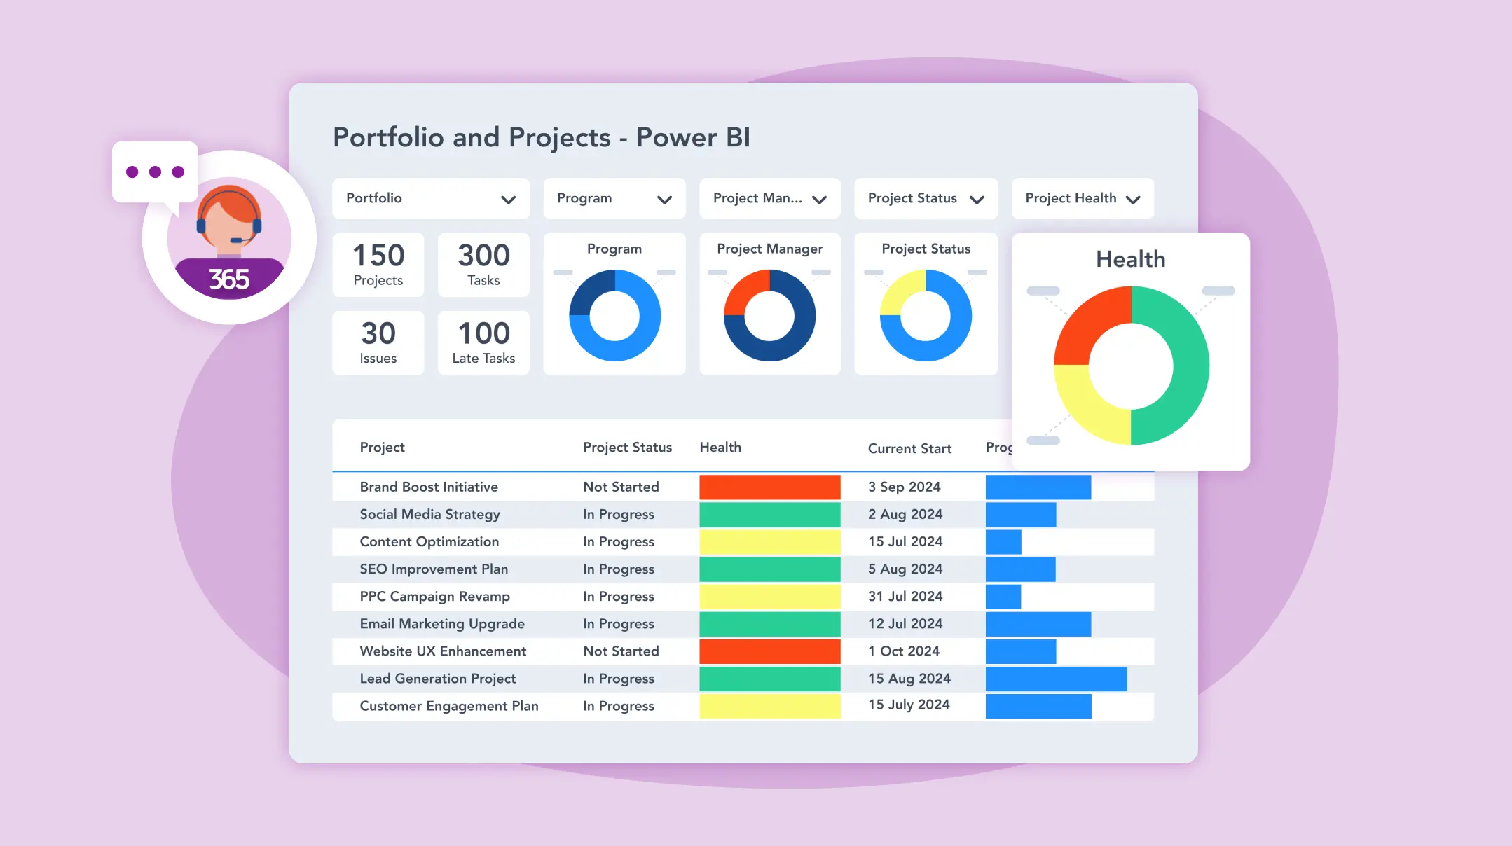Expand the Project Health dropdown chevron
This screenshot has height=846, width=1512.
1132,200
